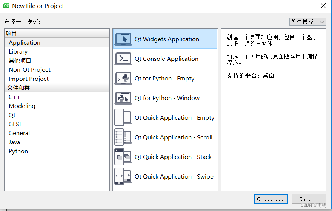This screenshot has height=211, width=332.
Task: Click the Qt Console Application label
Action: point(166,59)
